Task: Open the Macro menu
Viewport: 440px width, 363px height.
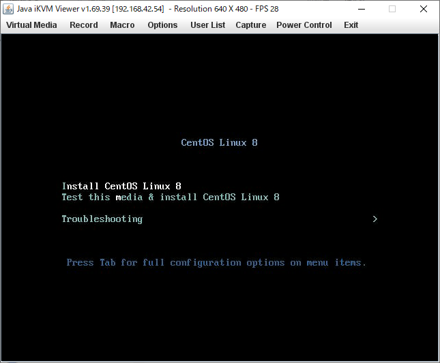Action: (122, 25)
